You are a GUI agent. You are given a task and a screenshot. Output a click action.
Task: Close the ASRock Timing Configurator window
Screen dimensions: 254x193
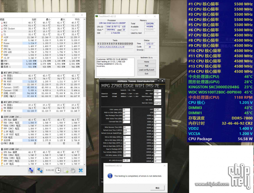162,81
